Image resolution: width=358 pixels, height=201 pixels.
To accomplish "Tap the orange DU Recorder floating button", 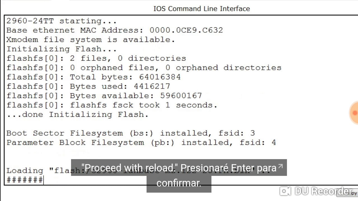I will [x=354, y=113].
